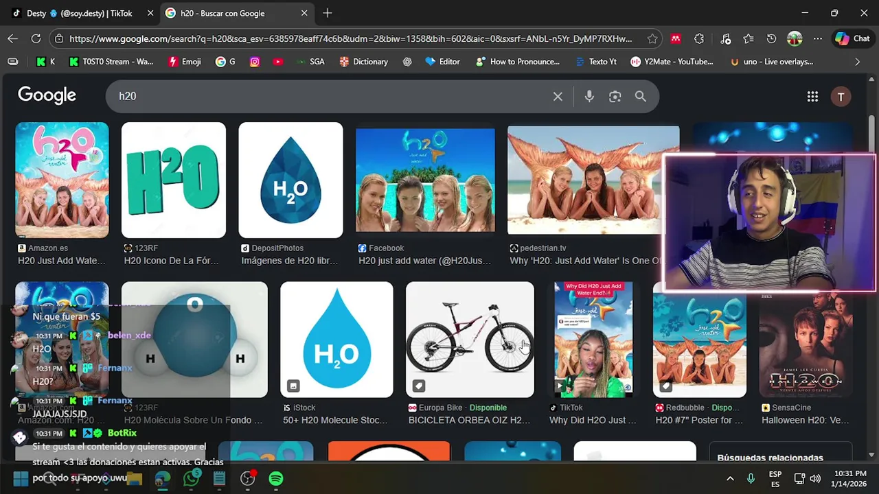Bookmark this page with the star icon

coord(652,39)
